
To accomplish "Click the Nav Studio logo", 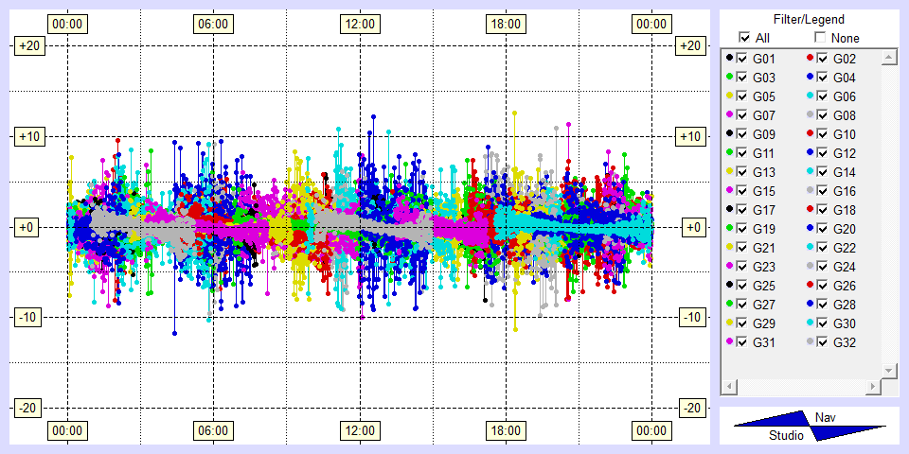I will click(x=810, y=426).
